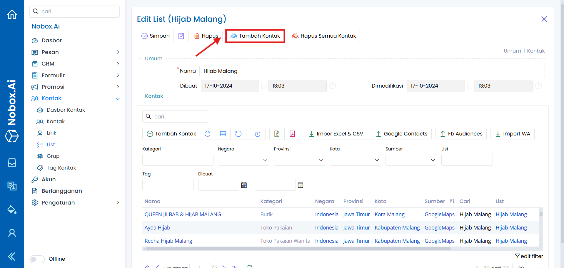Screen dimensions: 564x268
Task: Open the table column view icon
Action: point(223,134)
